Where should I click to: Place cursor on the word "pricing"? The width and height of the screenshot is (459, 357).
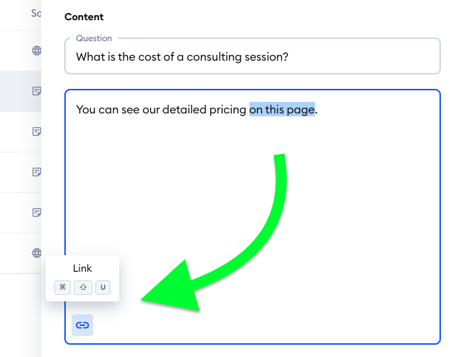[x=228, y=110]
